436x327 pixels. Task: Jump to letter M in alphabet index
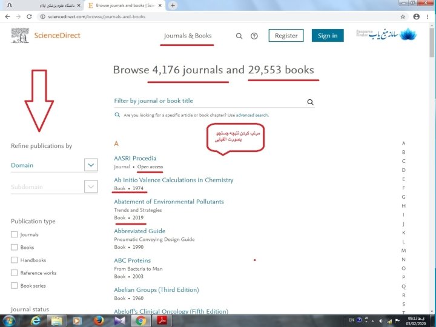coord(403,251)
